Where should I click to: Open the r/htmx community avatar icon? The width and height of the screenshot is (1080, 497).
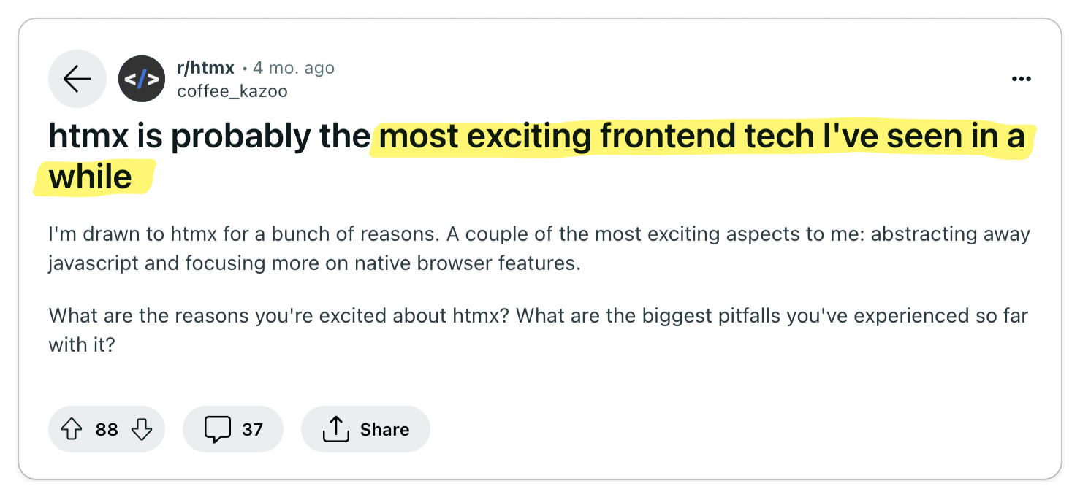[x=142, y=79]
